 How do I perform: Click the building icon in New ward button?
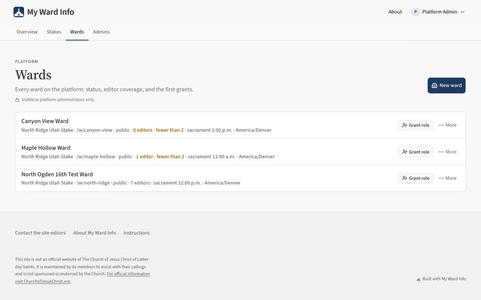tap(434, 85)
